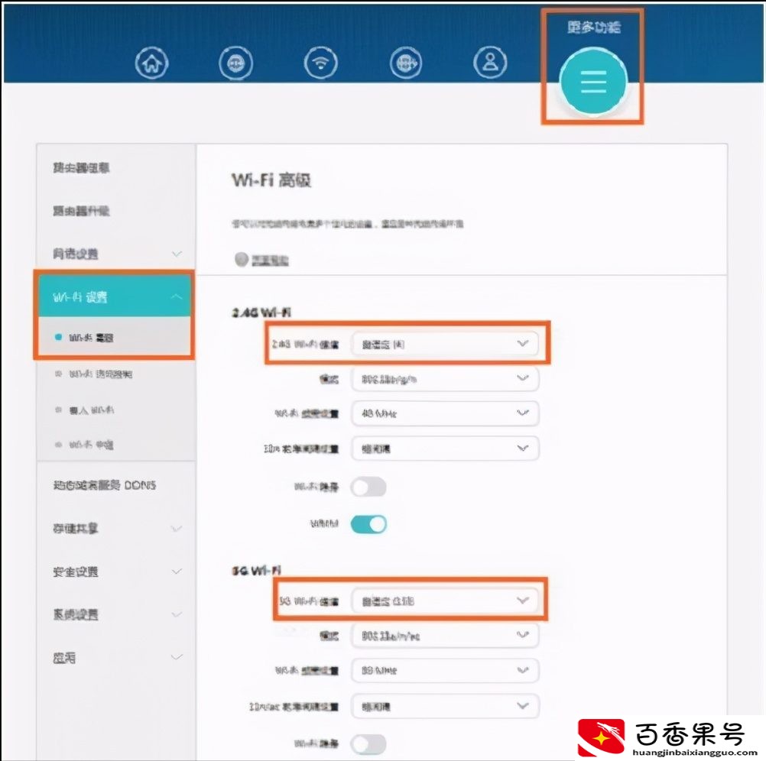Screen dimensions: 766x761
Task: Open the Home icon in top navigation
Action: tap(152, 63)
